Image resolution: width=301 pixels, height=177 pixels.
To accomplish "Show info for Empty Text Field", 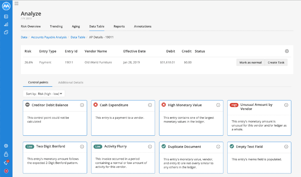I will pyautogui.click(x=286, y=146).
